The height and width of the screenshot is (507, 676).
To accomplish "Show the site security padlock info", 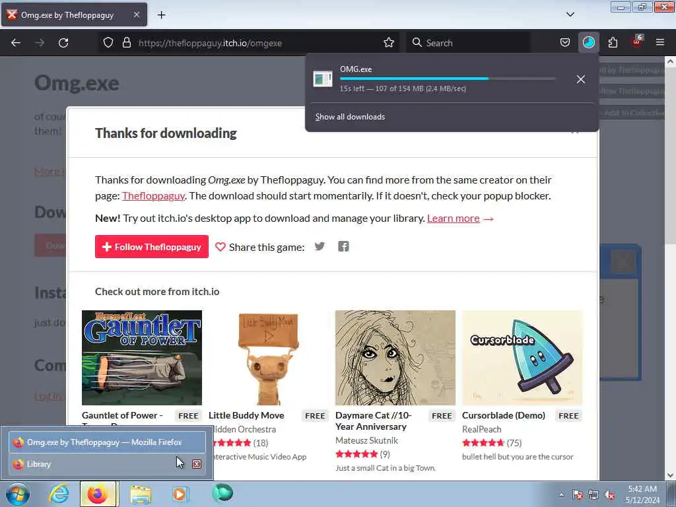I will coord(126,43).
